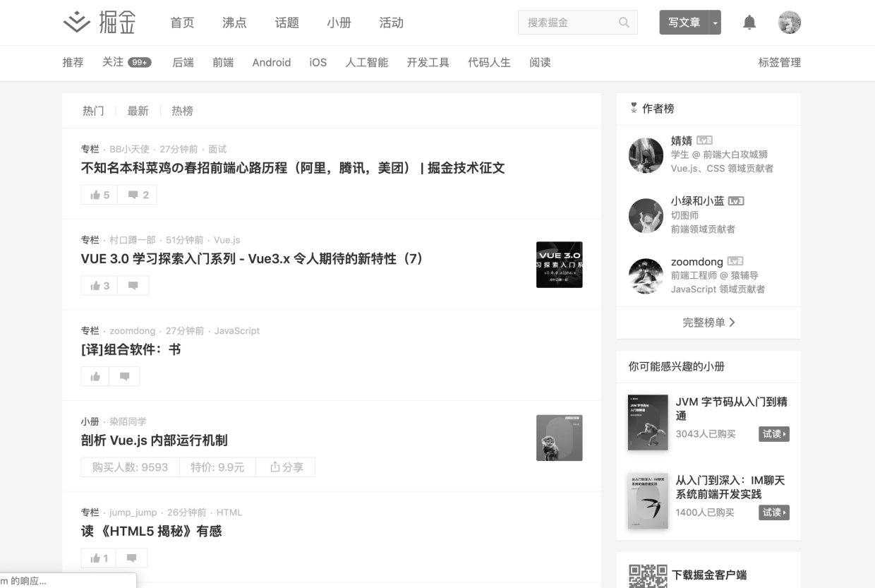
Task: Select the 开发工具 category tab
Action: coord(428,62)
